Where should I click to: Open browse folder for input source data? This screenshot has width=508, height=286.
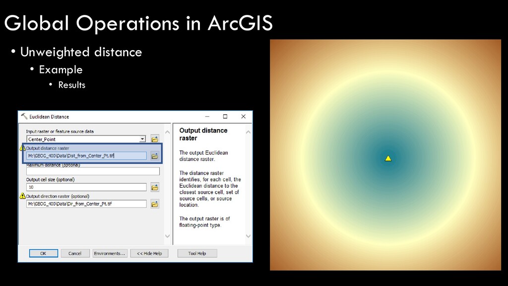[x=155, y=139]
